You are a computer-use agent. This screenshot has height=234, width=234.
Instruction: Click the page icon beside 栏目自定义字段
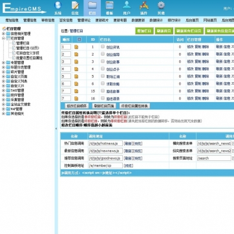coord(14,53)
